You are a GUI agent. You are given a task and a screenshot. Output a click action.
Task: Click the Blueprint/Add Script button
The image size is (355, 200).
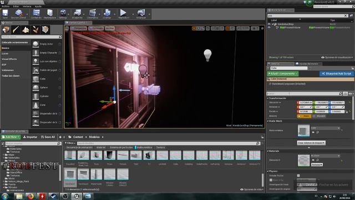(337, 74)
